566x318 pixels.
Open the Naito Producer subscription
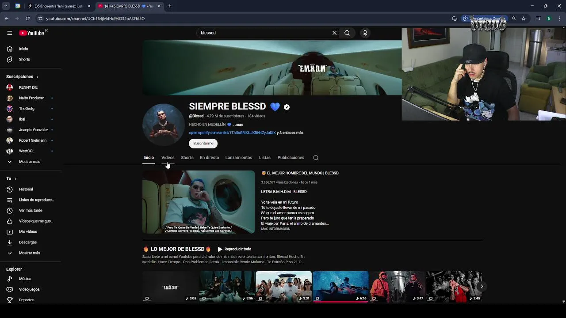tap(31, 98)
